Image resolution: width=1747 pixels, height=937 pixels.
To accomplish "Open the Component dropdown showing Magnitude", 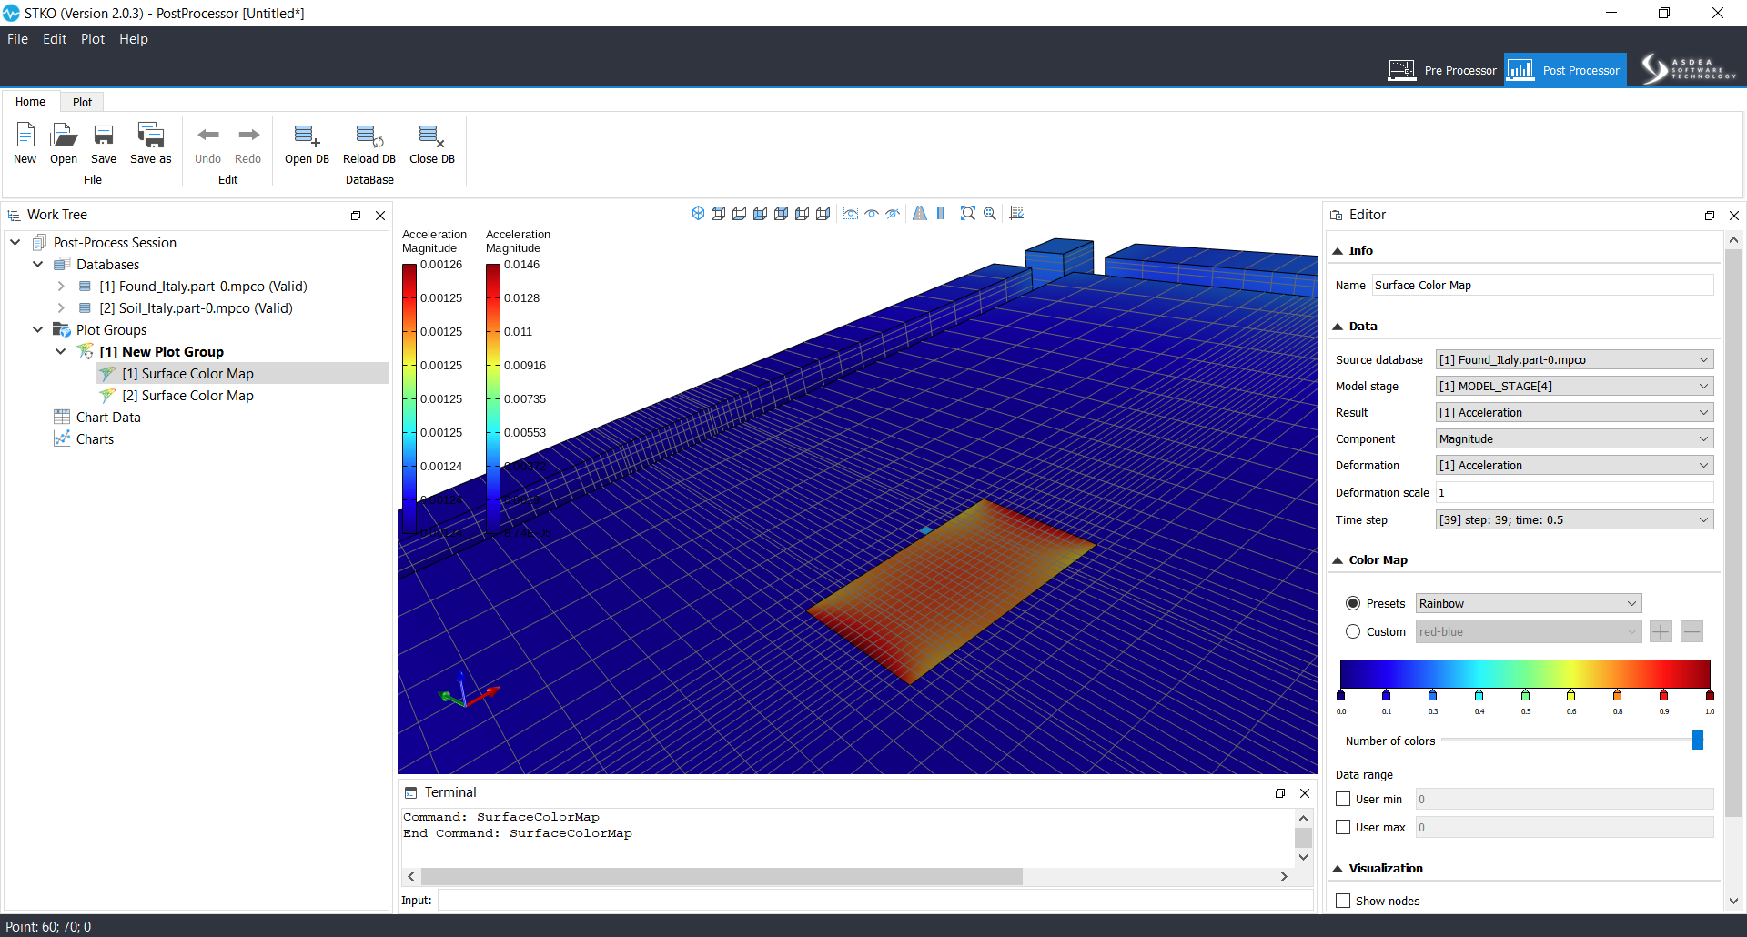I will pos(1575,438).
